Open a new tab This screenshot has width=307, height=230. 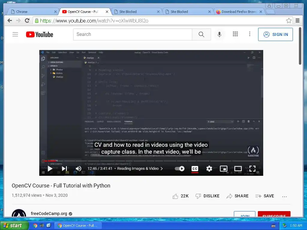point(270,12)
